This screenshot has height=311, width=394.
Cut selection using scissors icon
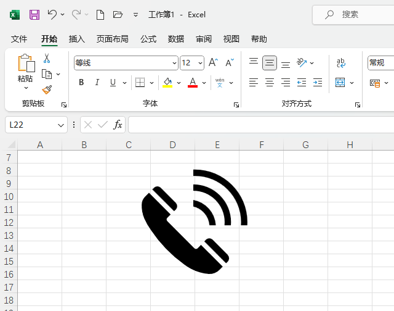coord(47,58)
